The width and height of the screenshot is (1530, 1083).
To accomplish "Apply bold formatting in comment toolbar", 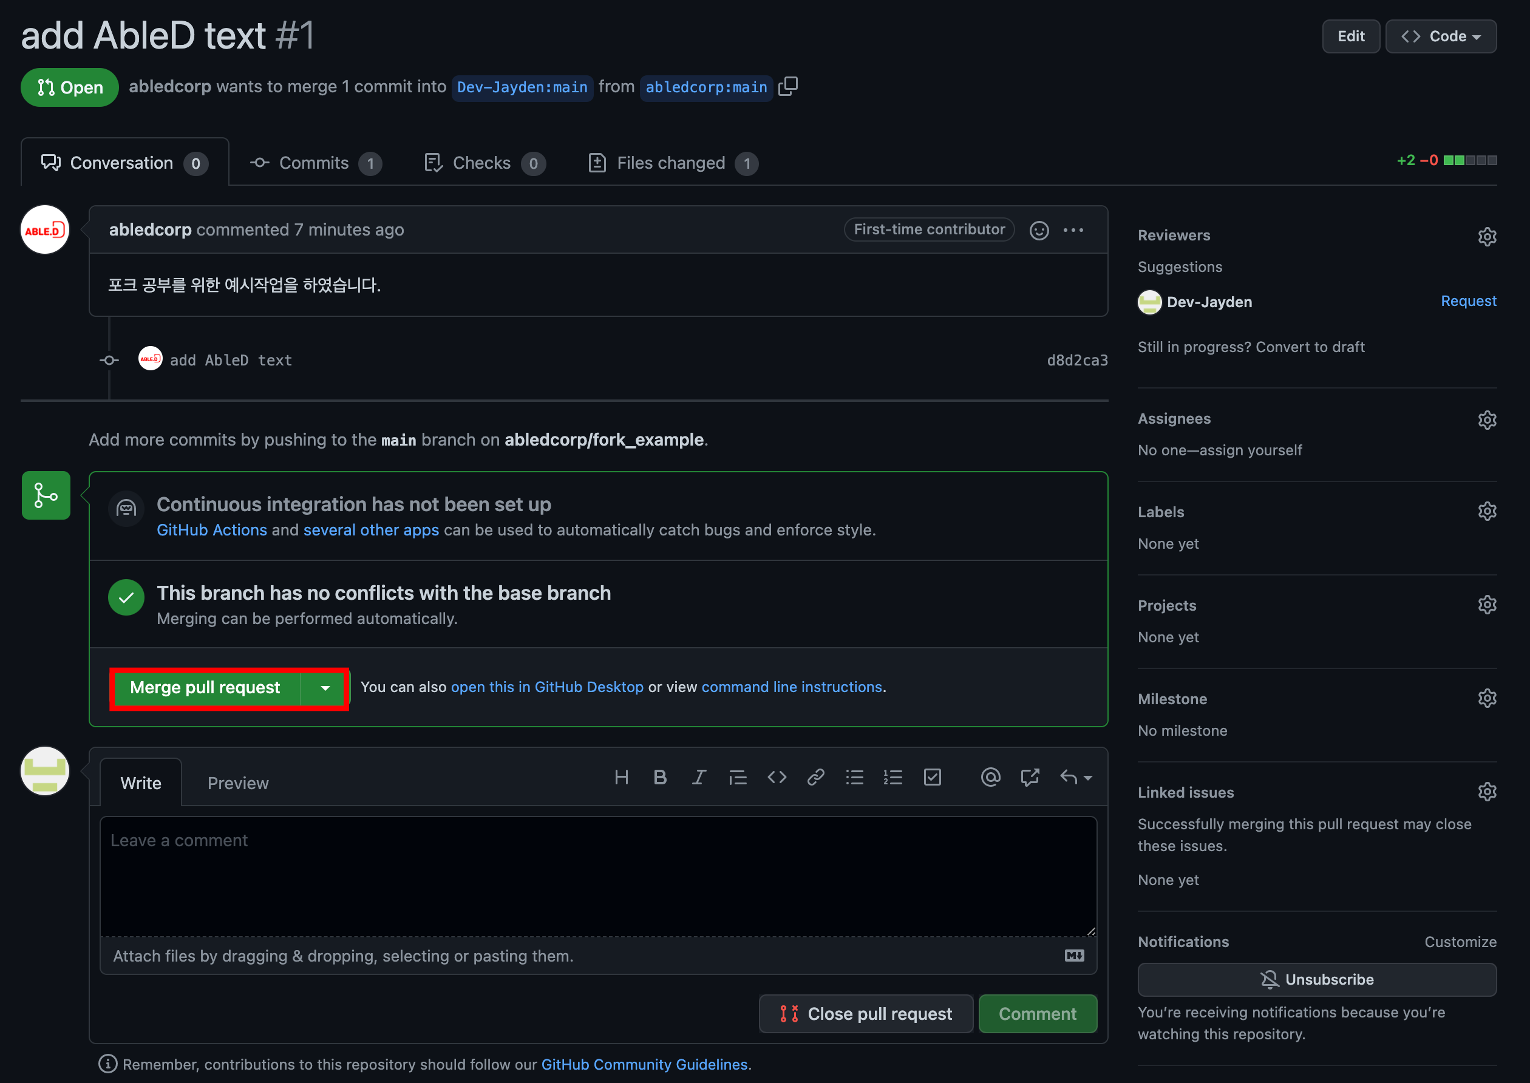I will (659, 778).
